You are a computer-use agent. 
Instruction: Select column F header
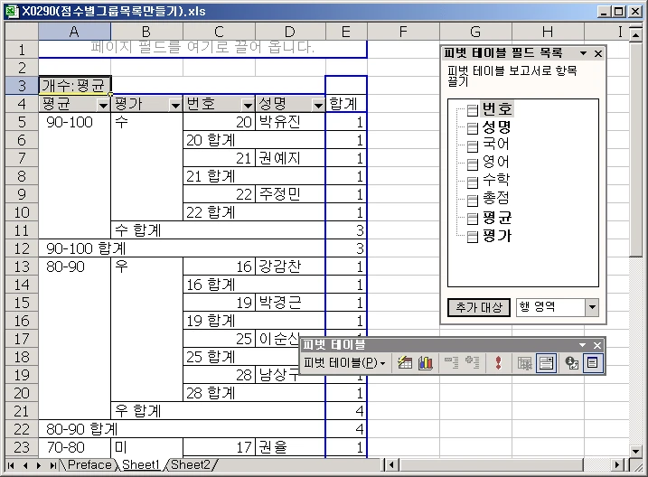point(403,32)
